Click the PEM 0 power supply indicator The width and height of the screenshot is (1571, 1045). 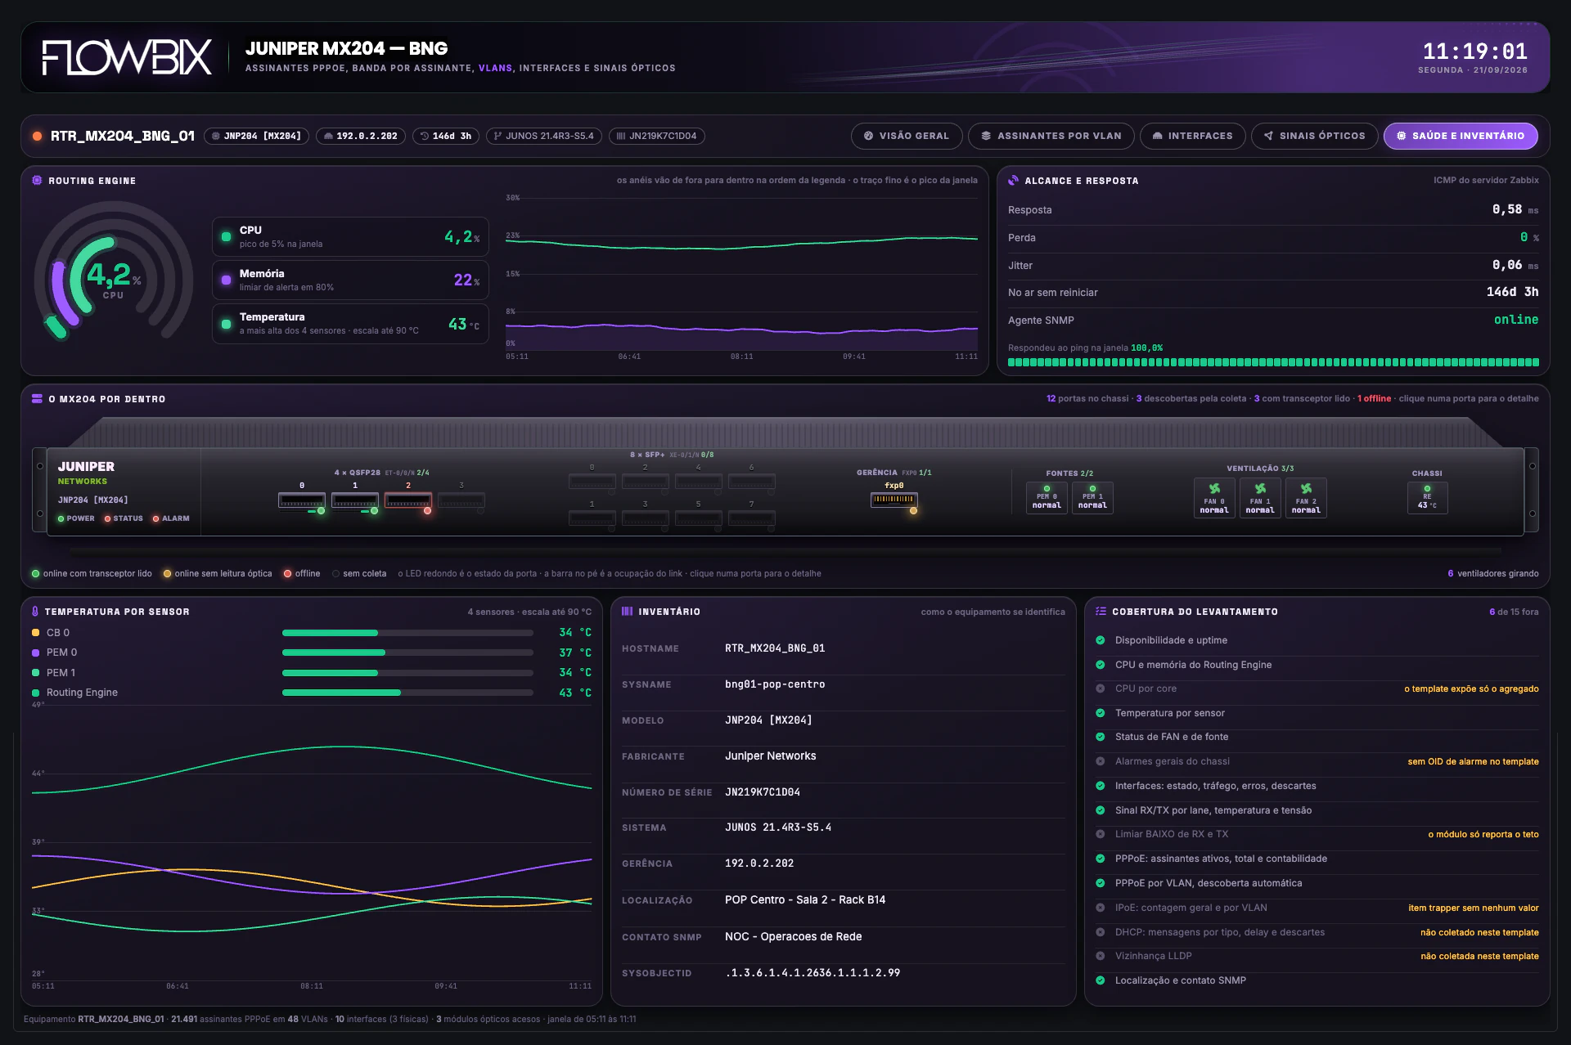[1047, 497]
